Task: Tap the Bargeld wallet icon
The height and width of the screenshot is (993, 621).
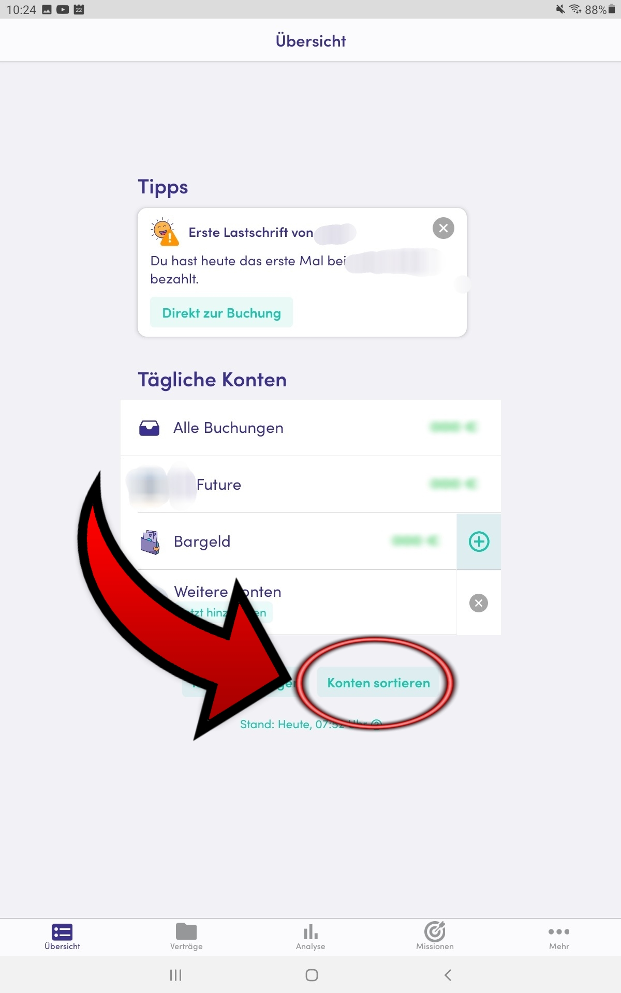Action: [150, 542]
